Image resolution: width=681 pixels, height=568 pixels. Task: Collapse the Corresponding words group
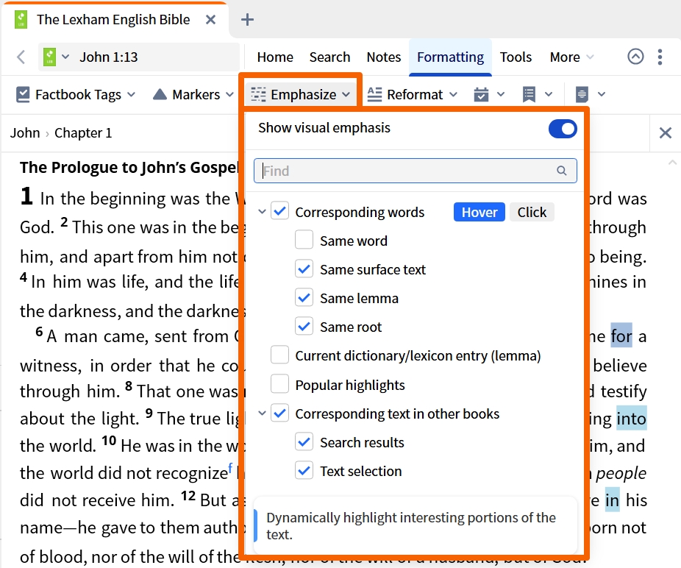click(262, 212)
